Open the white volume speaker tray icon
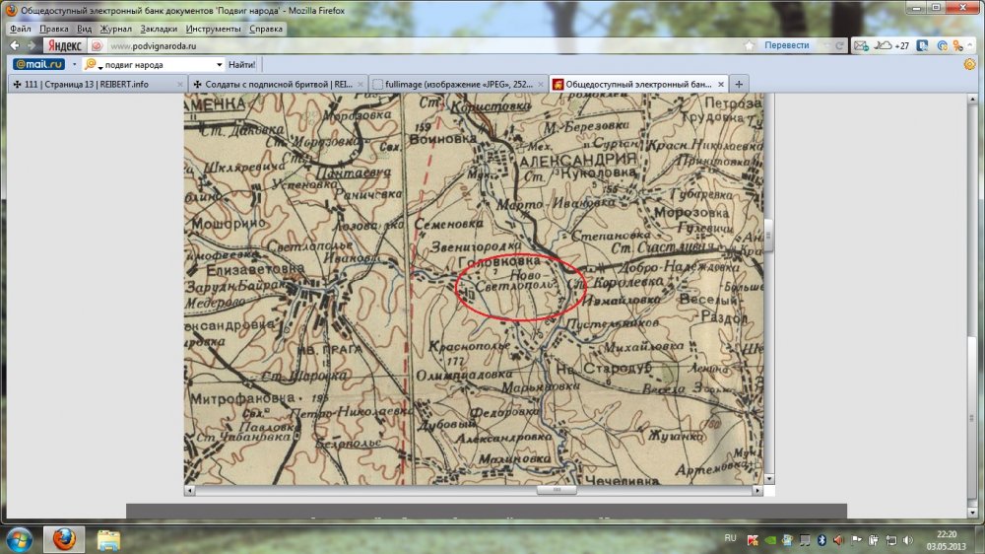 (x=908, y=539)
